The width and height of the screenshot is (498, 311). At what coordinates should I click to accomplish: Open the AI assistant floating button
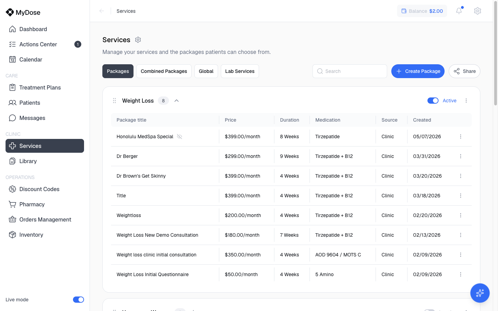[x=480, y=293]
